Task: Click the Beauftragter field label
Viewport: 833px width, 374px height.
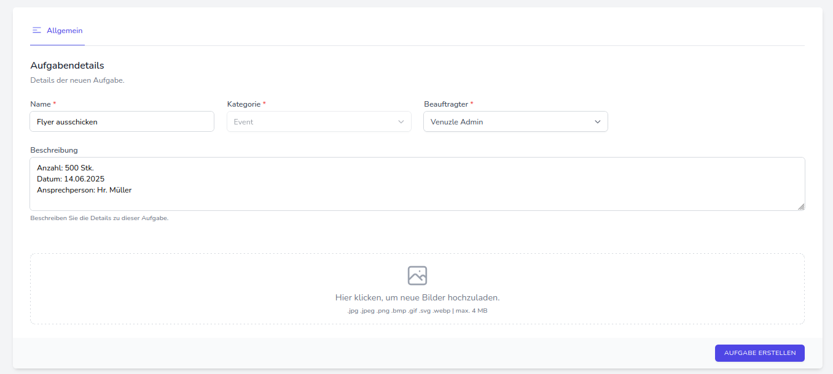Action: coord(446,104)
